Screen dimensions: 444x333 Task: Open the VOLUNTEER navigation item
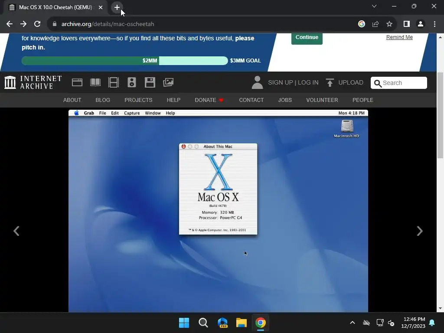(x=322, y=100)
